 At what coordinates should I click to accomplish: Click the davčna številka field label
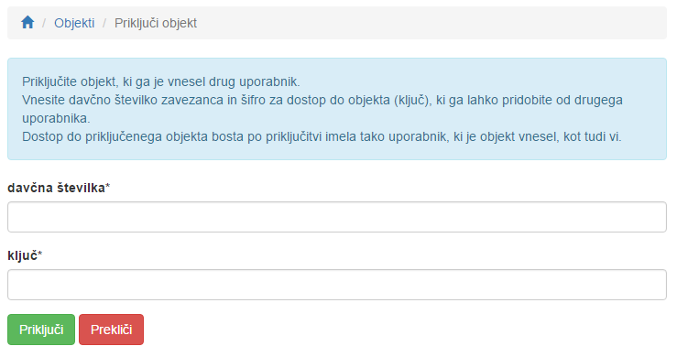[x=56, y=188]
